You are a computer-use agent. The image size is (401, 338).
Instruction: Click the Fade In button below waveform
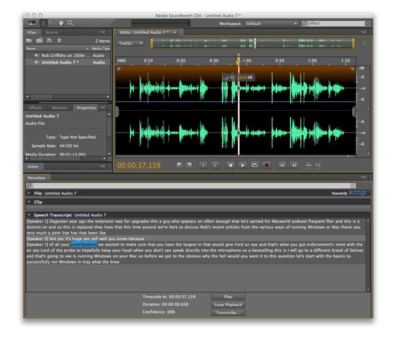click(179, 165)
